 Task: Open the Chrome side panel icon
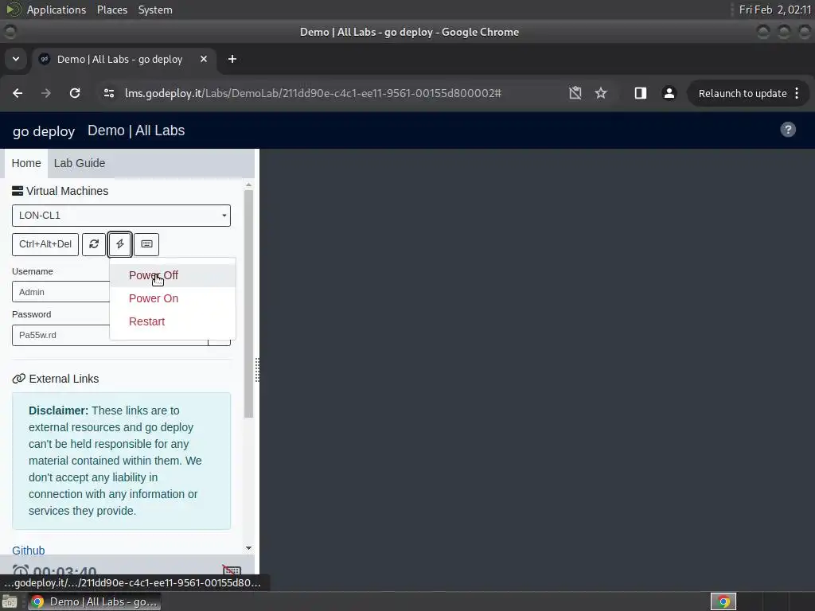tap(641, 93)
